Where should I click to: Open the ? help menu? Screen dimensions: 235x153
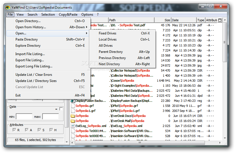pyautogui.click(x=98, y=15)
